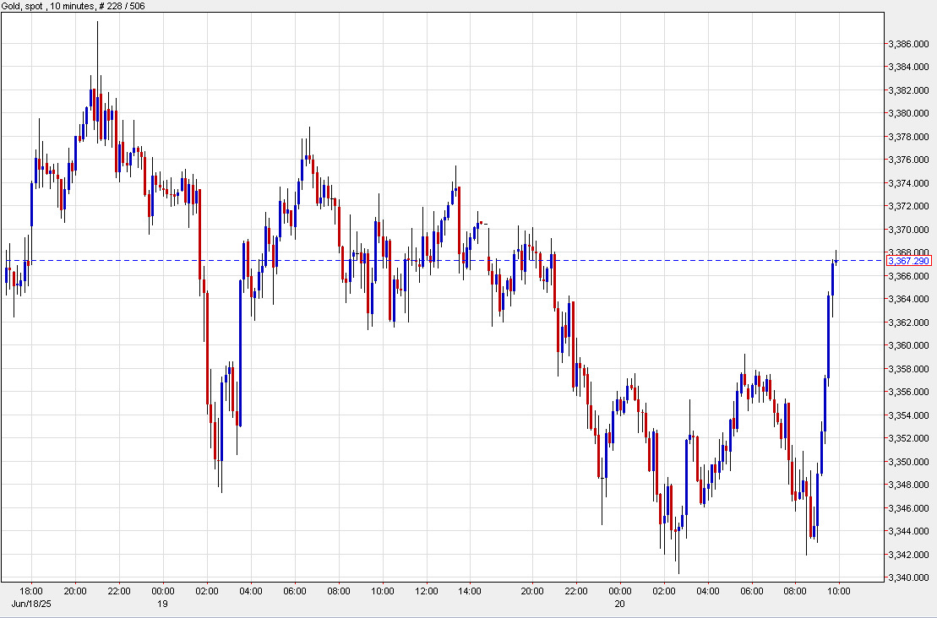Screen dimensions: 937x618
Task: Click the small red dot marker near 14:00
Action: point(480,221)
